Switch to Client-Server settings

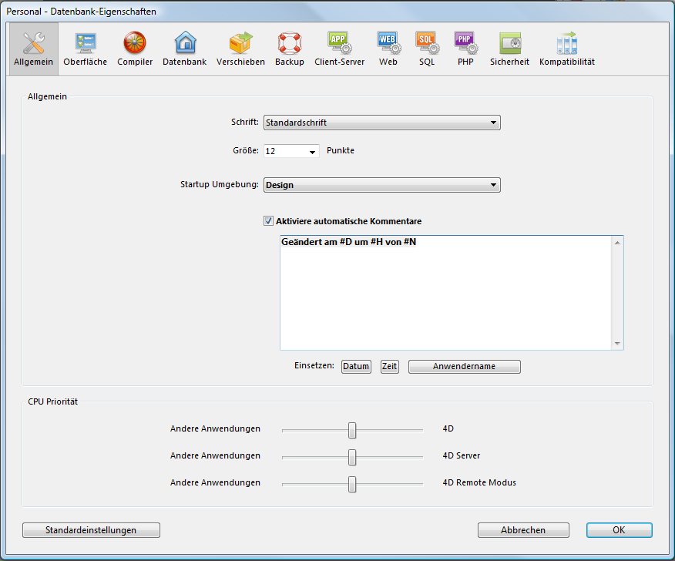tap(339, 49)
